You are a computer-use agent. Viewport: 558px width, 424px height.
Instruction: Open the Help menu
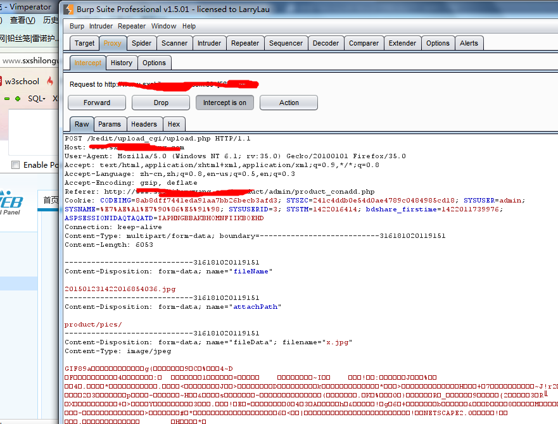click(x=189, y=26)
